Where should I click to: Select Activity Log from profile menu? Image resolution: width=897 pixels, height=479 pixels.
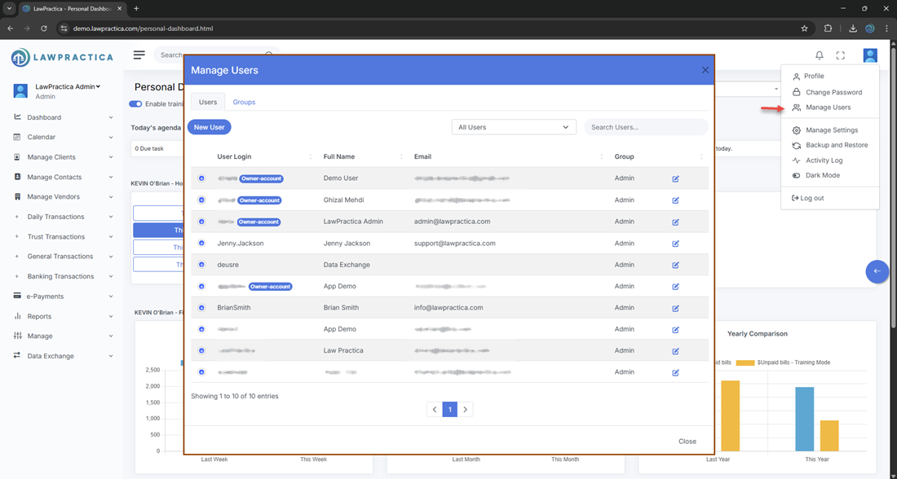[x=824, y=160]
